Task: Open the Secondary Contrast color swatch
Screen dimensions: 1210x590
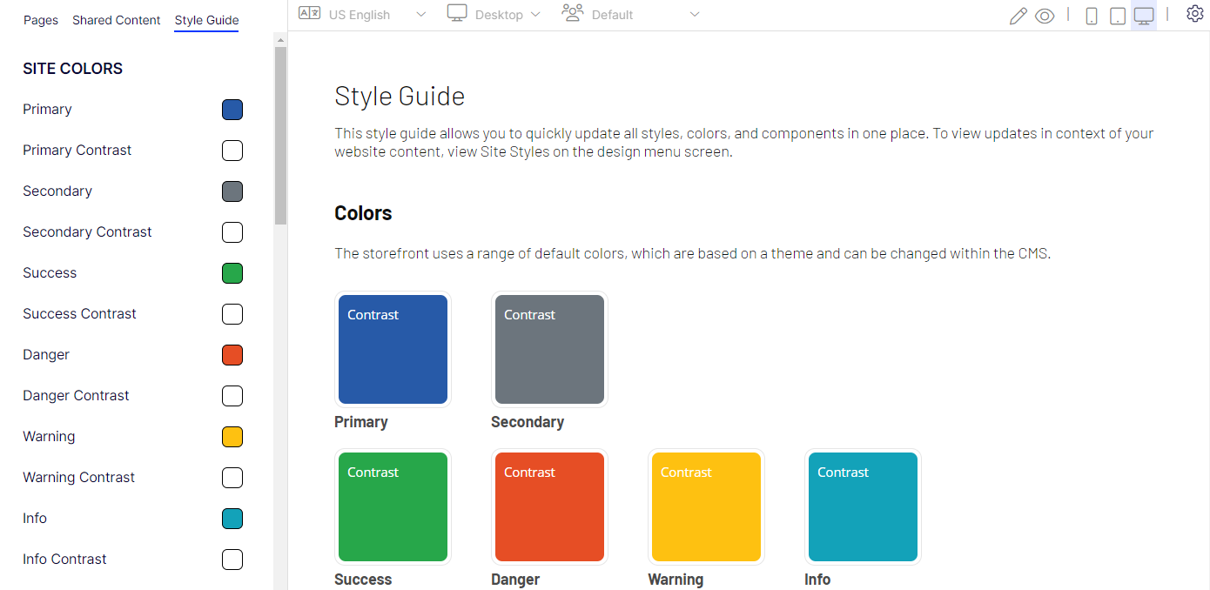Action: pyautogui.click(x=232, y=232)
